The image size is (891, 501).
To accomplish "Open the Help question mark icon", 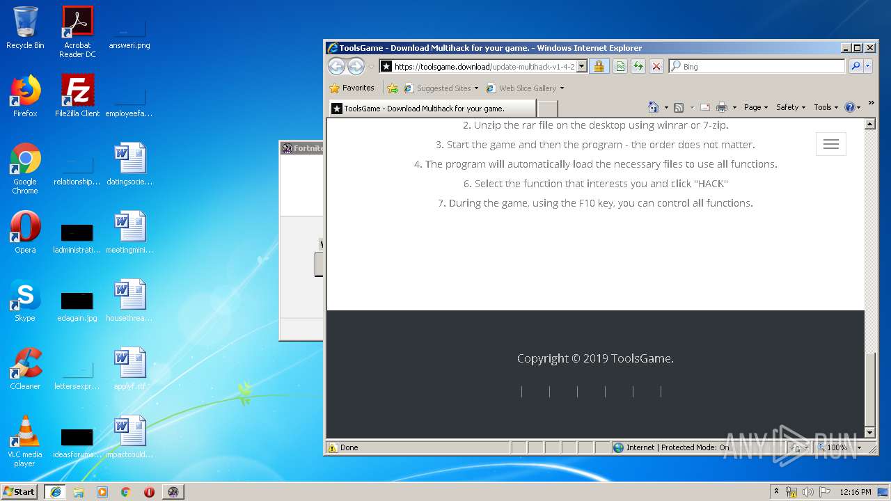I will pos(849,107).
